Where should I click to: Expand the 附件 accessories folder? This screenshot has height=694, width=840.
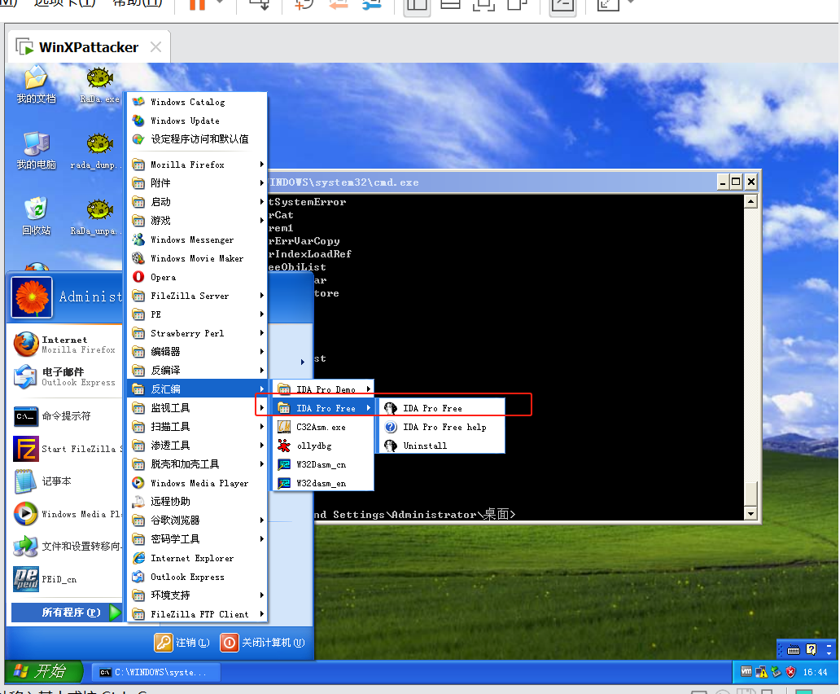point(197,183)
